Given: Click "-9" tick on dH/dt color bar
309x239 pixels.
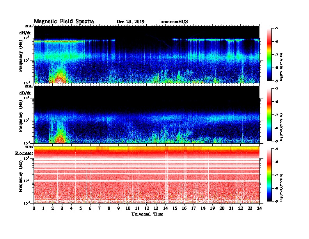Looking at the screenshot, I should click(x=276, y=81).
